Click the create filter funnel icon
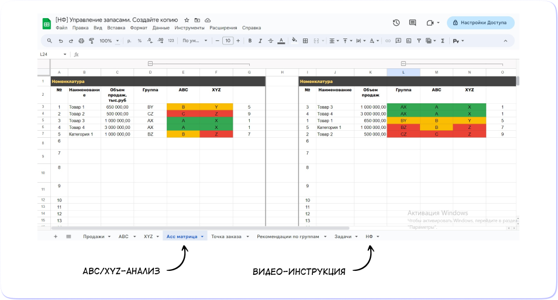 [x=419, y=41]
